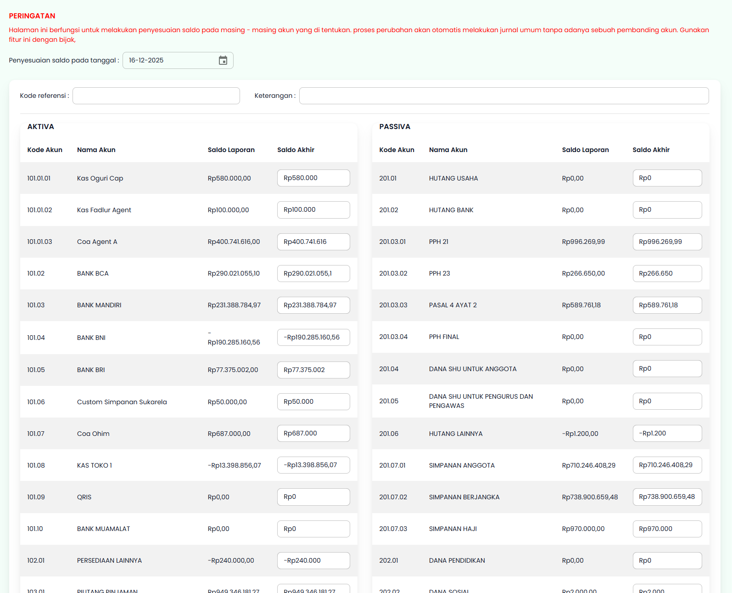
Task: Select PASAL 4 AYAT 2 balance field
Action: click(x=667, y=305)
